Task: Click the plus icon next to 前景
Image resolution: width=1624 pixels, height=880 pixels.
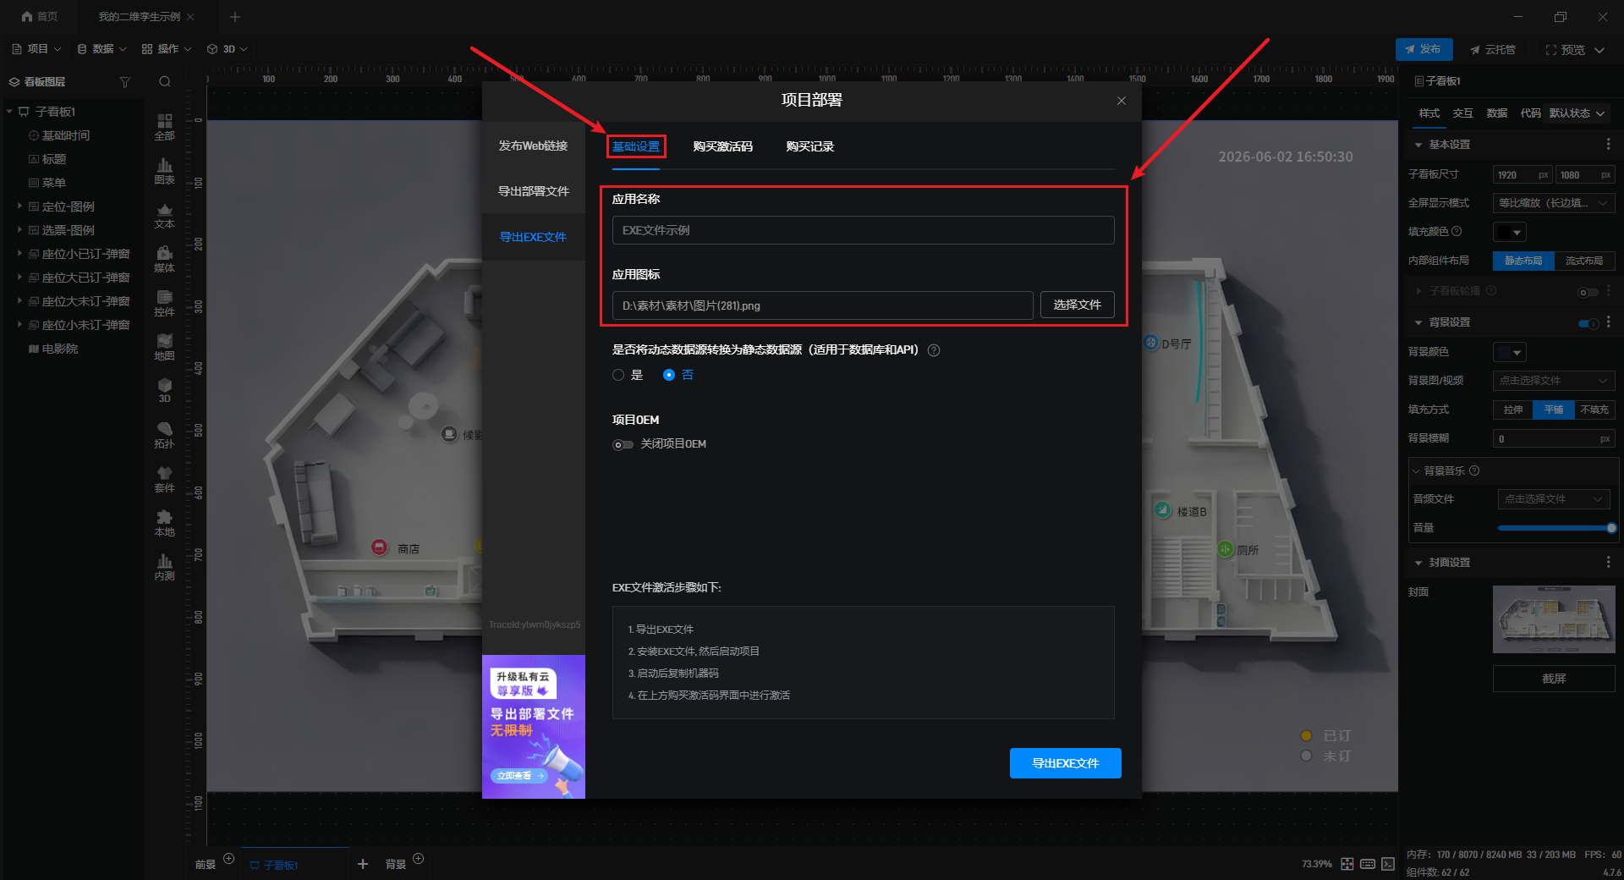Action: pyautogui.click(x=228, y=858)
